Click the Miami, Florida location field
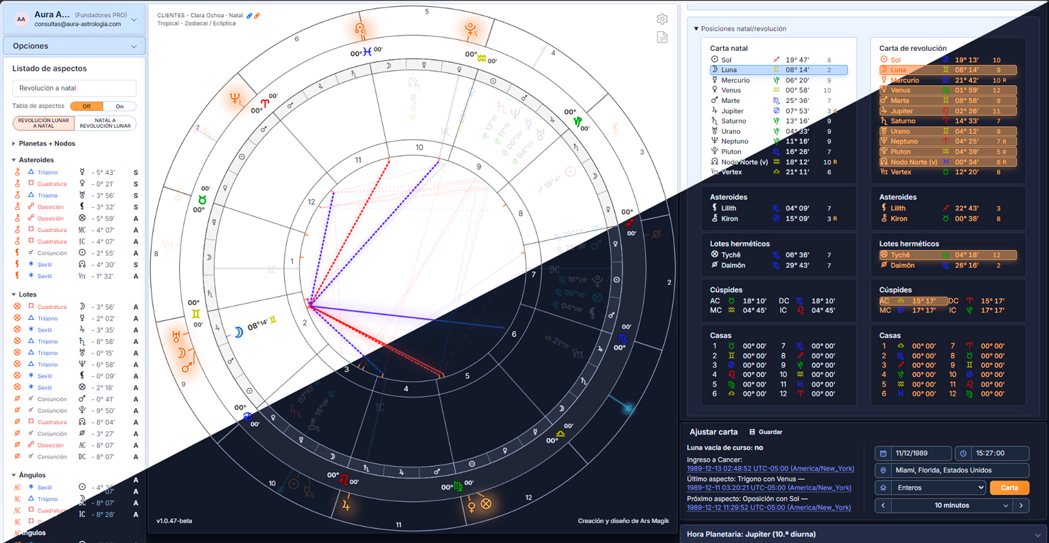1049x543 pixels. (952, 470)
